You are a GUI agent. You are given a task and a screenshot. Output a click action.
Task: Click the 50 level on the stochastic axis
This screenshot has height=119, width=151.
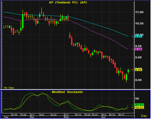(137, 98)
